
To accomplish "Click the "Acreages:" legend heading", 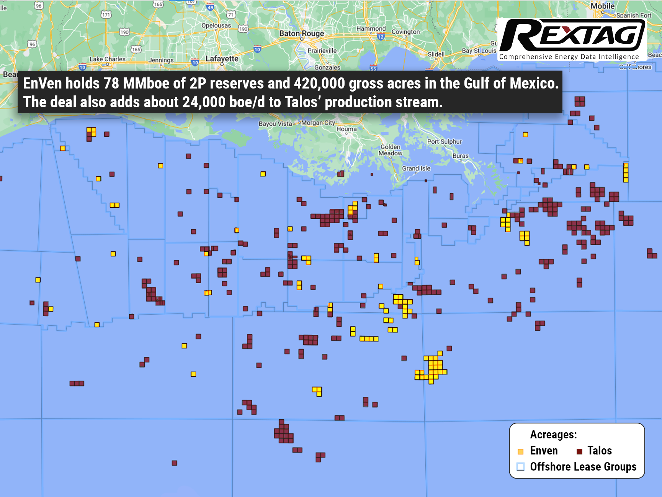I will (553, 435).
